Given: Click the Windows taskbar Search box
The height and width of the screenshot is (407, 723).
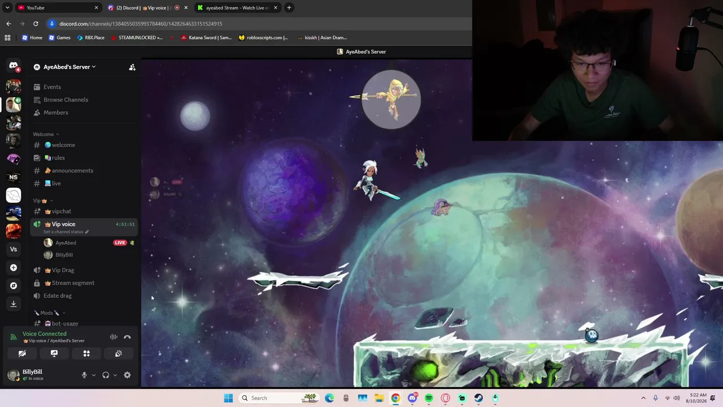Looking at the screenshot, I should coord(278,398).
